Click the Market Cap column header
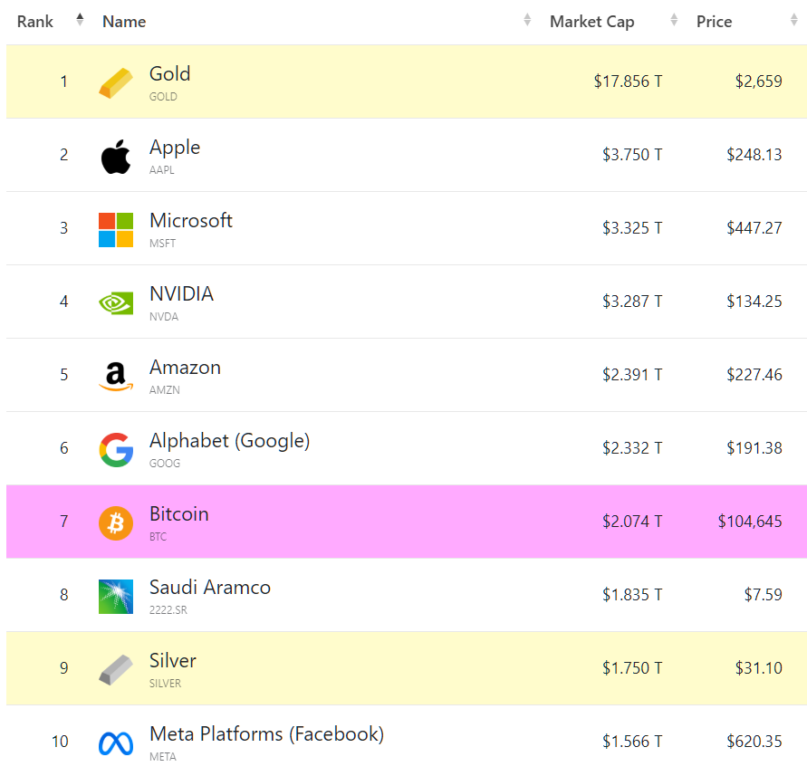 (591, 22)
